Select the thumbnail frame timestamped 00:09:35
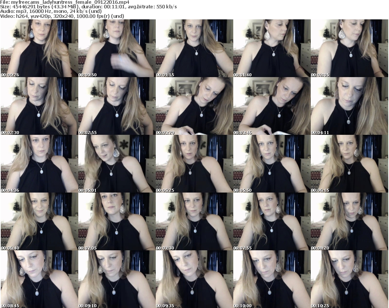Screen dimensions: 389x308 (x=194, y=279)
